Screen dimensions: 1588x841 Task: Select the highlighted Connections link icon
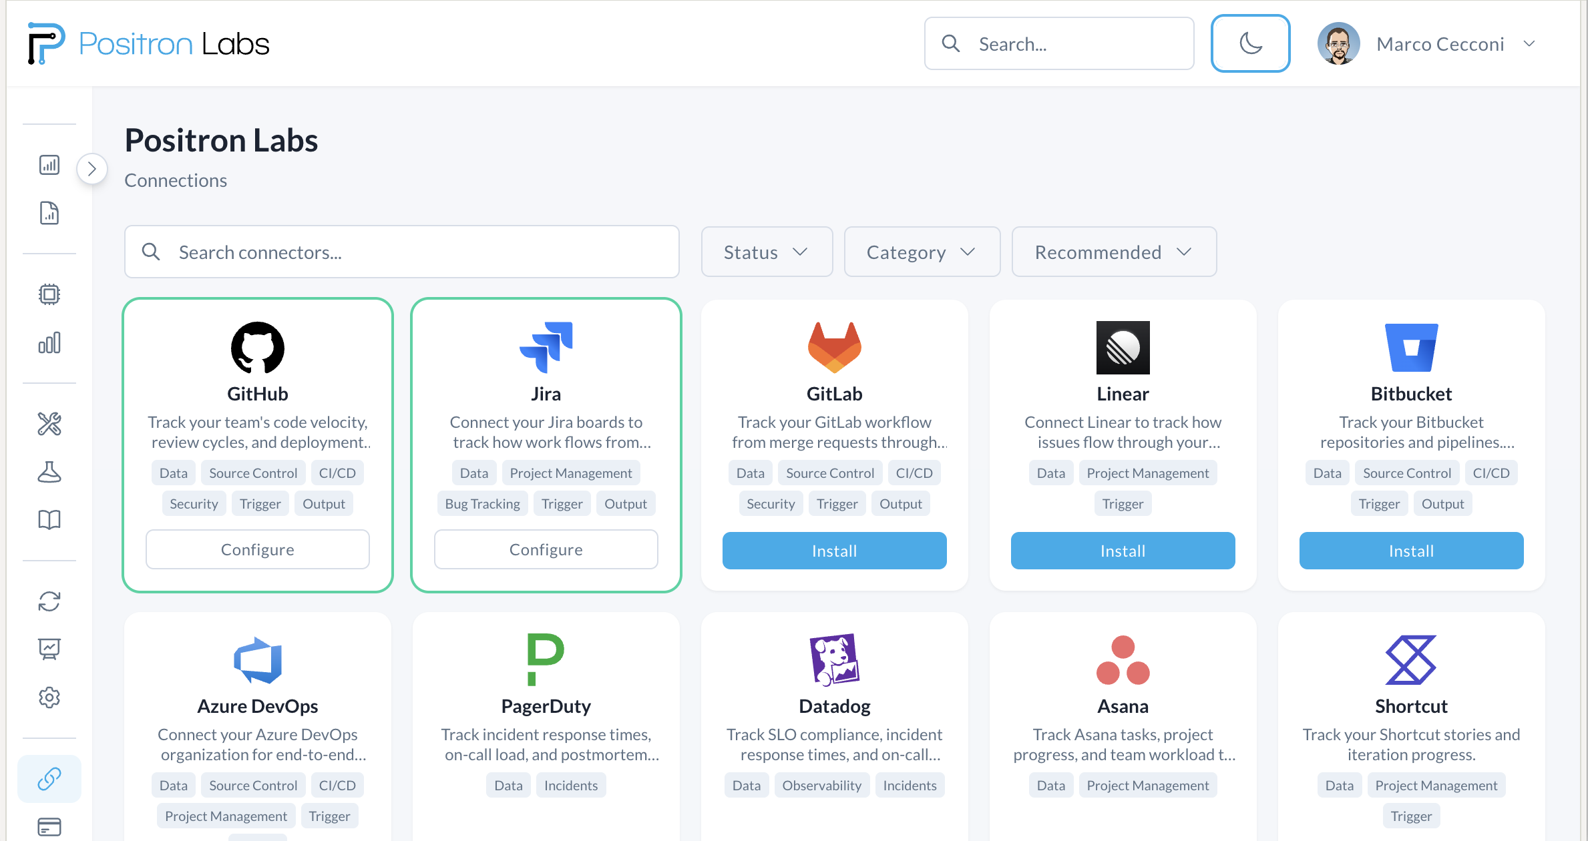click(49, 778)
